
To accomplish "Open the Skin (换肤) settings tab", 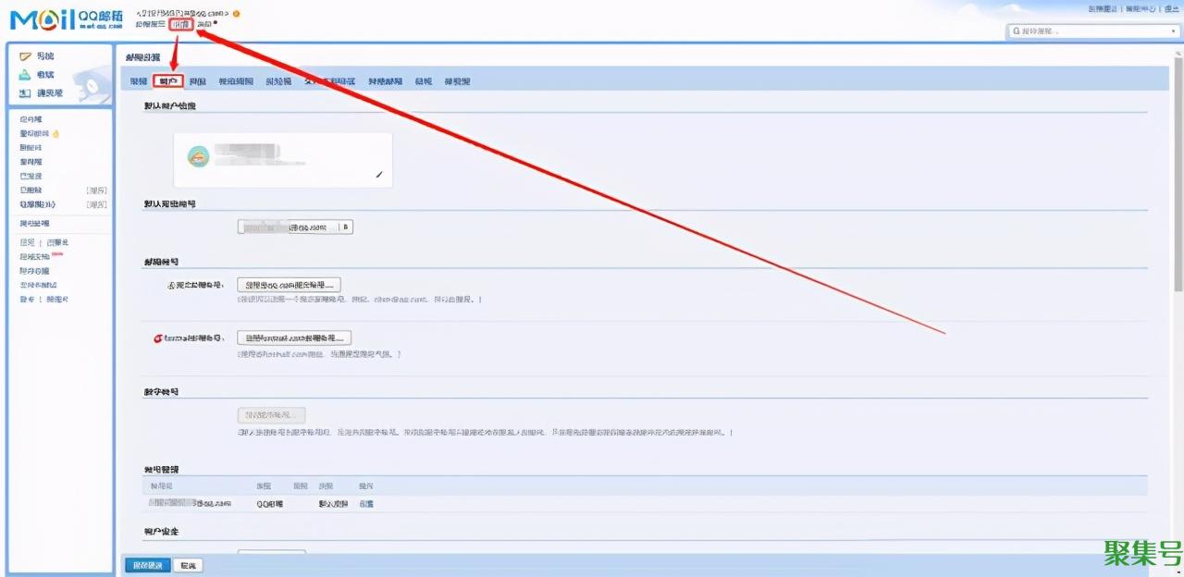I will [197, 81].
